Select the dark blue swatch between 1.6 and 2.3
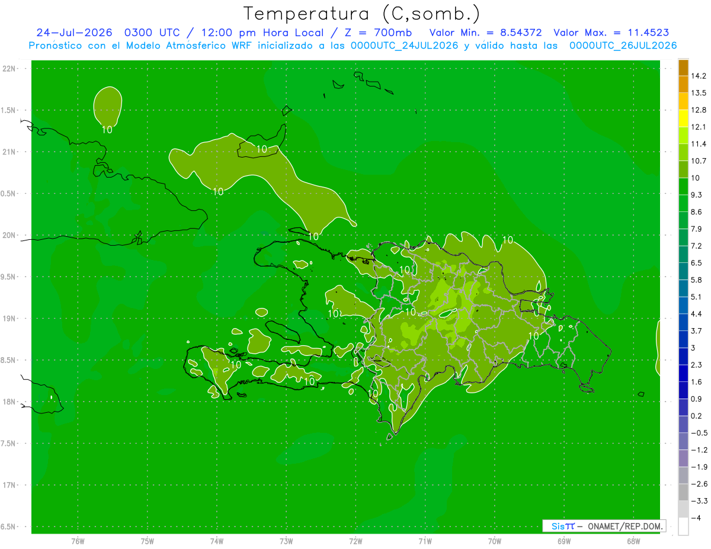 [x=683, y=374]
